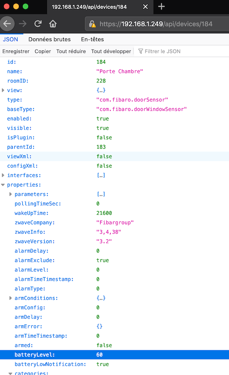229x375 pixels.
Task: Click the Enregistrer button
Action: coord(16,51)
